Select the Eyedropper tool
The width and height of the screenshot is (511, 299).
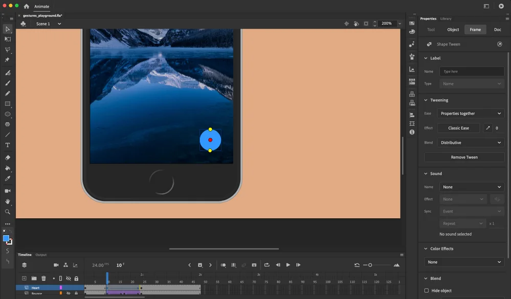[7, 178]
